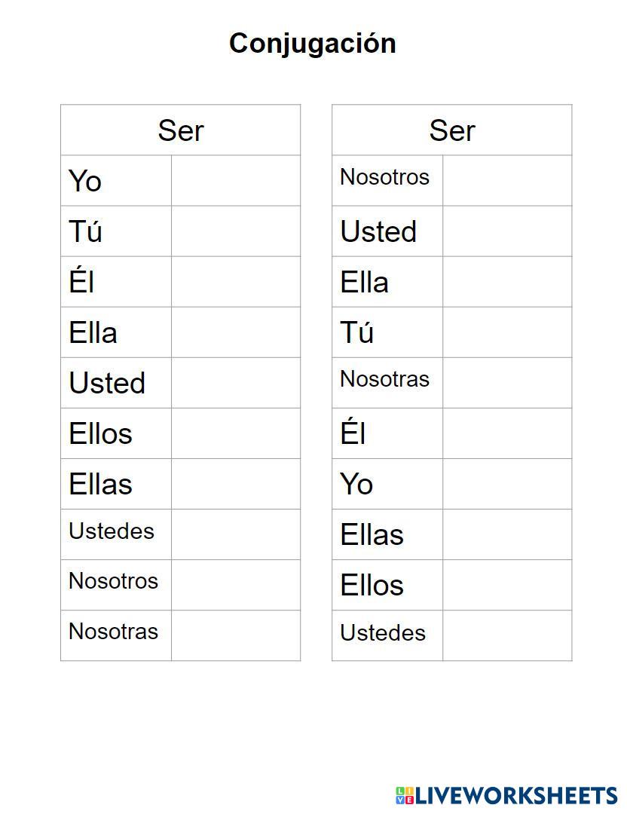Click the answer box for Usted, left table

236,383
